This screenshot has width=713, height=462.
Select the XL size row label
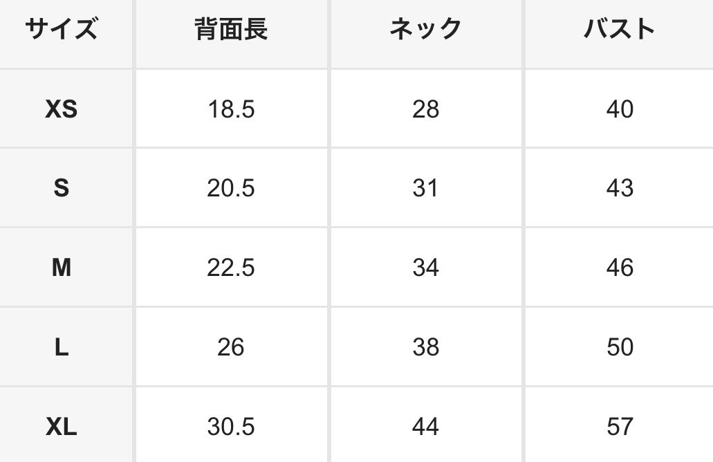(x=61, y=427)
